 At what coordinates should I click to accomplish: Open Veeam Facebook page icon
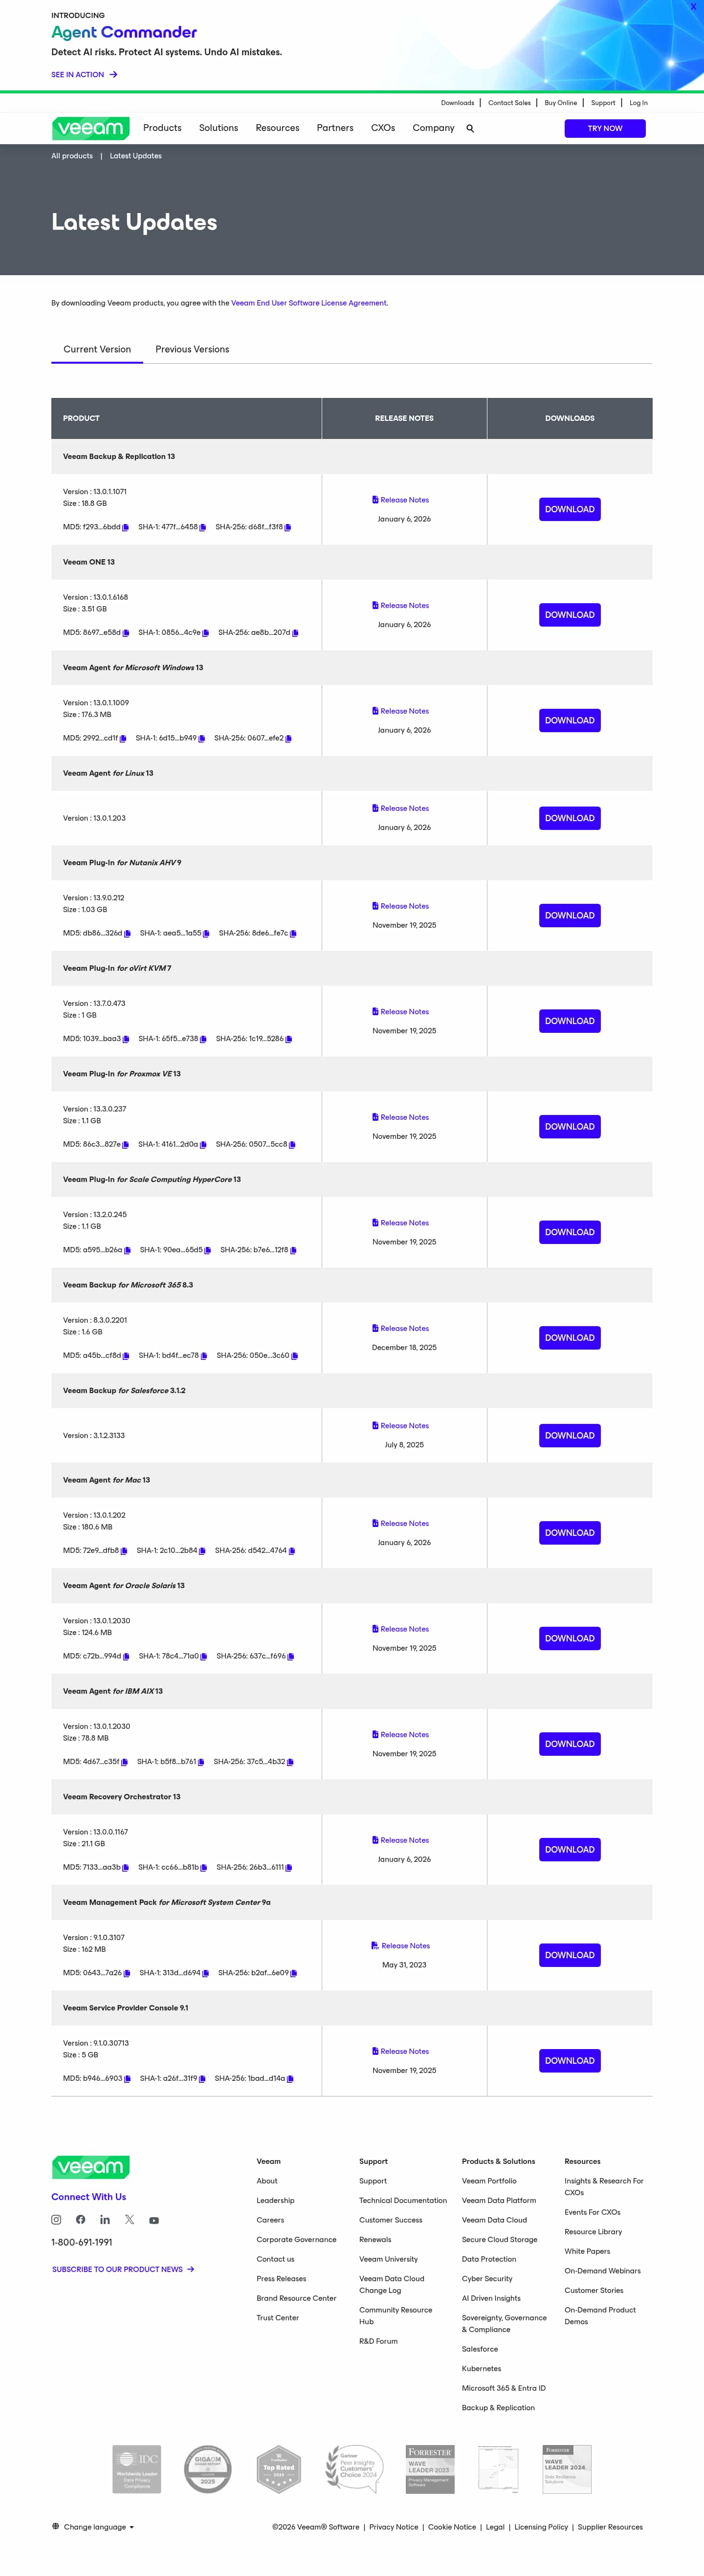pos(81,2220)
